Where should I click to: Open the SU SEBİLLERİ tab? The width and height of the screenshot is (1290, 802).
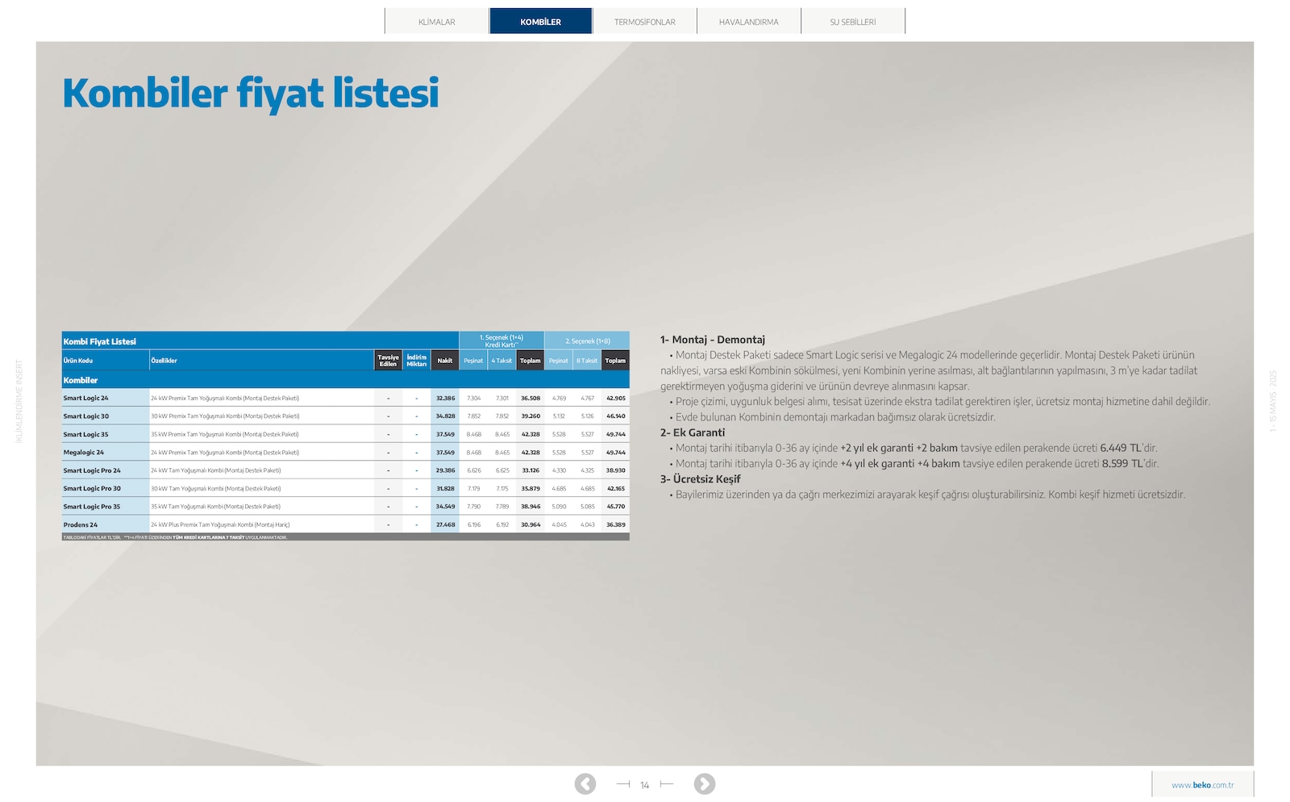pos(853,22)
